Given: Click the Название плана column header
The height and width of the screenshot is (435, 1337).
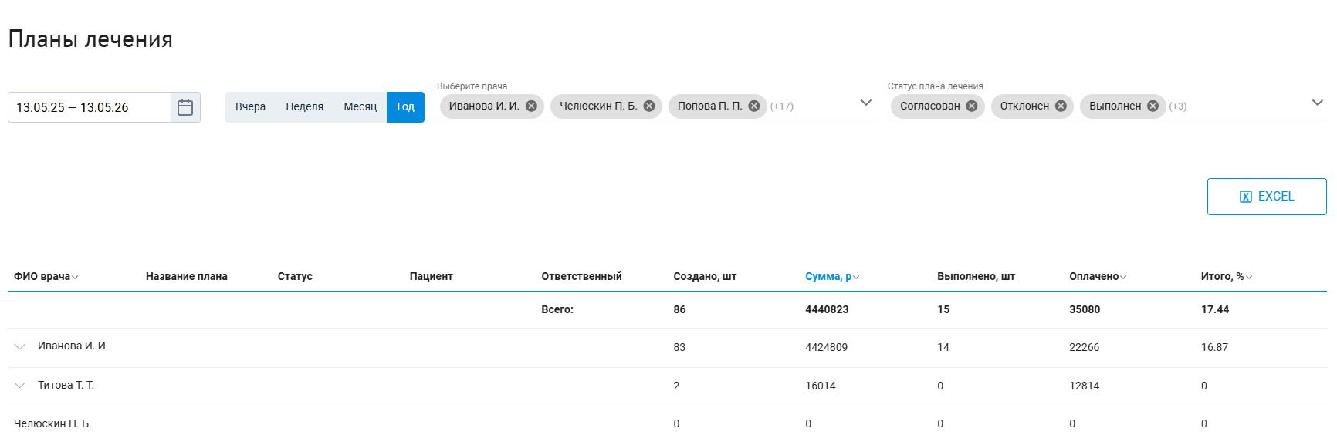Looking at the screenshot, I should 187,276.
